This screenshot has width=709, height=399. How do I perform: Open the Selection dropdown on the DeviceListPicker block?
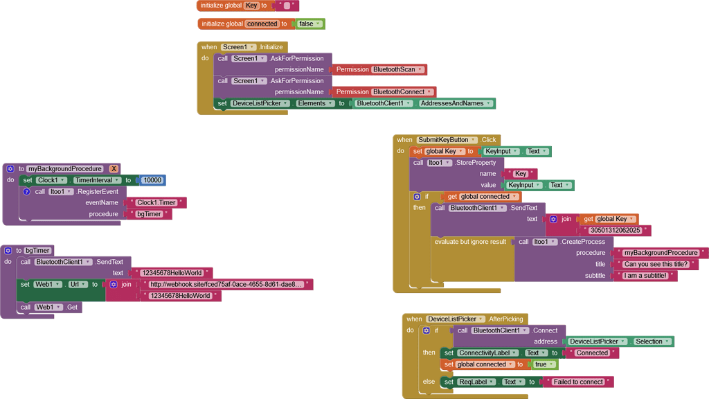(x=666, y=341)
